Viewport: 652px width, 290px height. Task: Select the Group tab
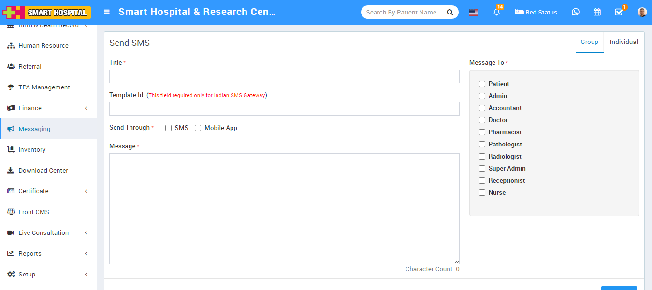[589, 42]
